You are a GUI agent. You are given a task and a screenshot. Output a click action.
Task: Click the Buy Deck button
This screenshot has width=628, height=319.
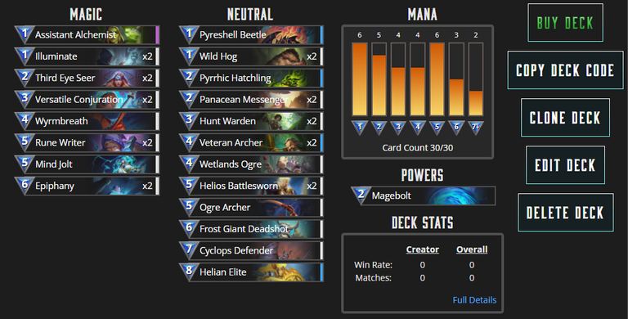coord(565,22)
